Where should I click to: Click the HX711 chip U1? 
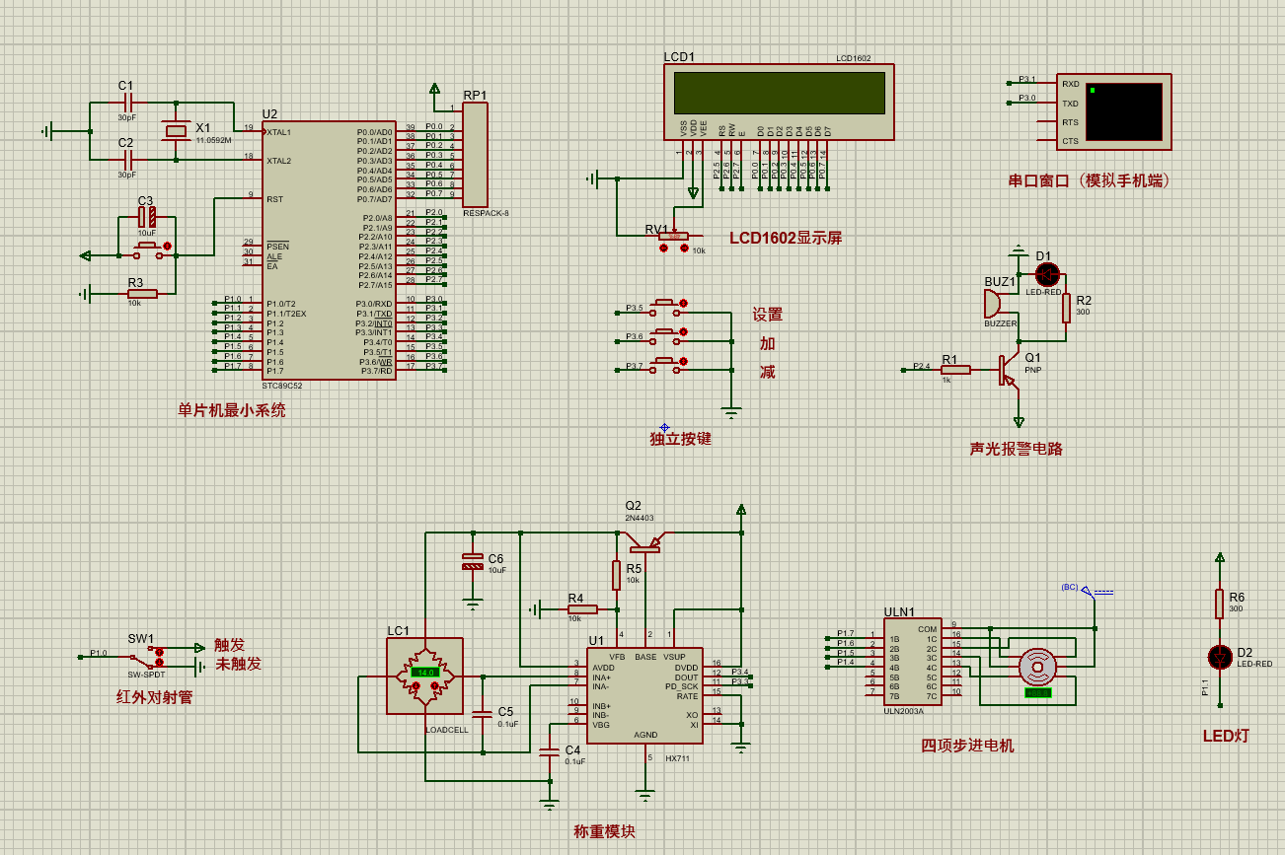click(x=644, y=695)
